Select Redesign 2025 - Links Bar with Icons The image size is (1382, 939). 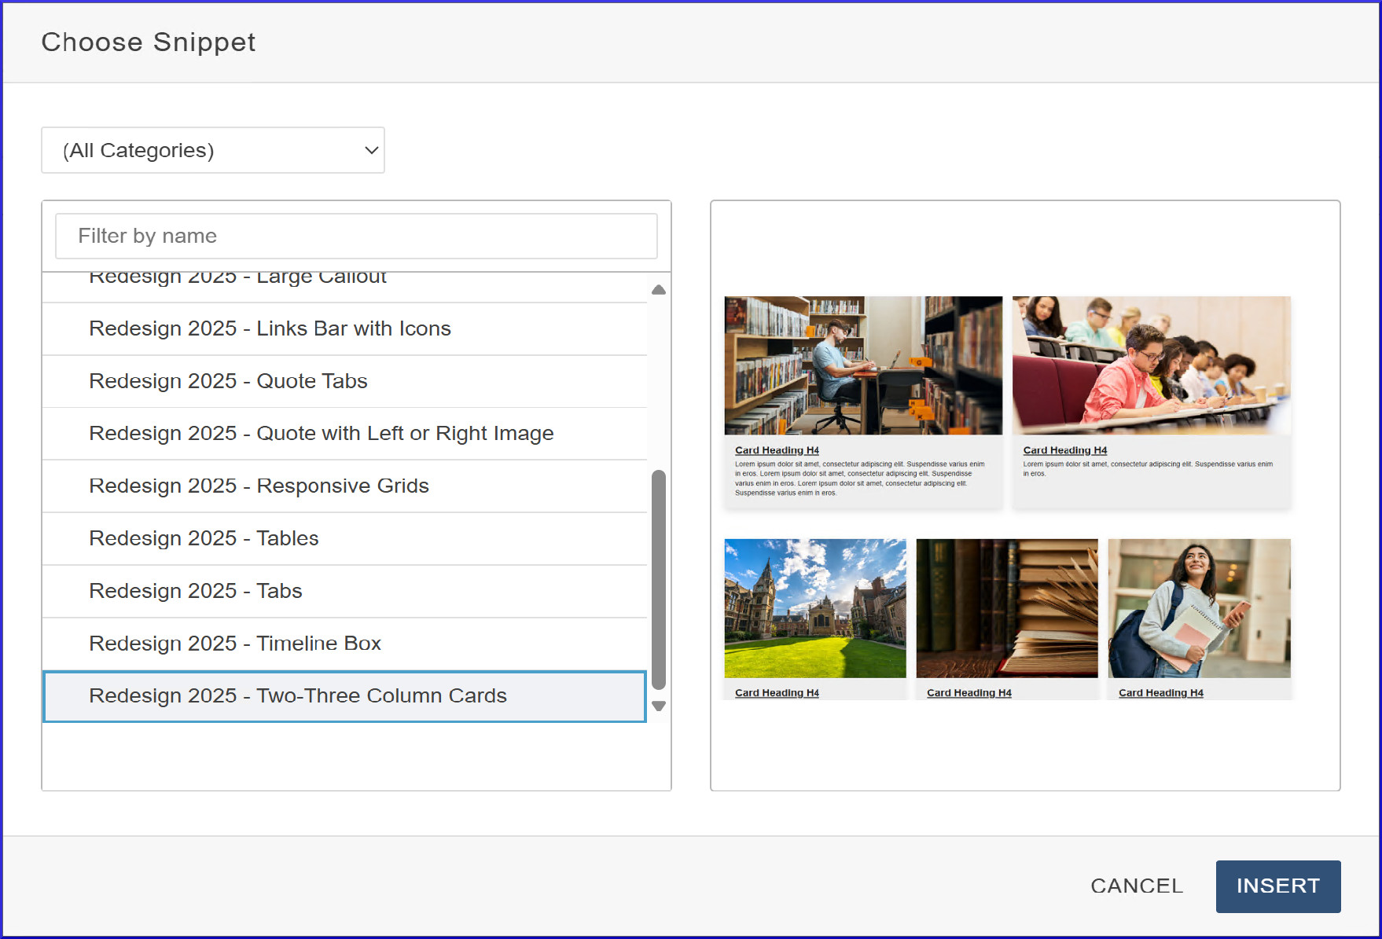point(270,328)
